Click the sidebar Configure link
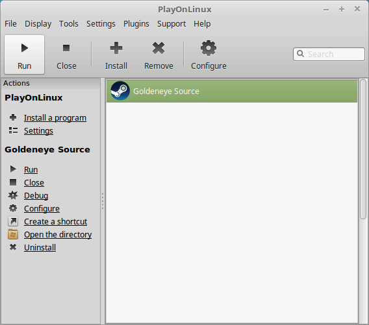Image resolution: width=369 pixels, height=325 pixels. tap(42, 209)
